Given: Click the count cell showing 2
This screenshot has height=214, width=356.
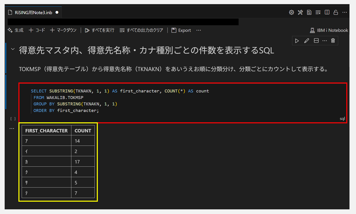Looking at the screenshot, I should [83, 151].
